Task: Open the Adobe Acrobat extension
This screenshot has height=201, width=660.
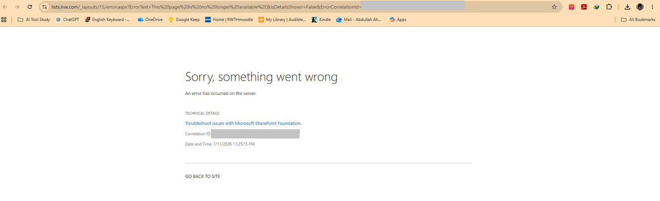Action: [584, 7]
